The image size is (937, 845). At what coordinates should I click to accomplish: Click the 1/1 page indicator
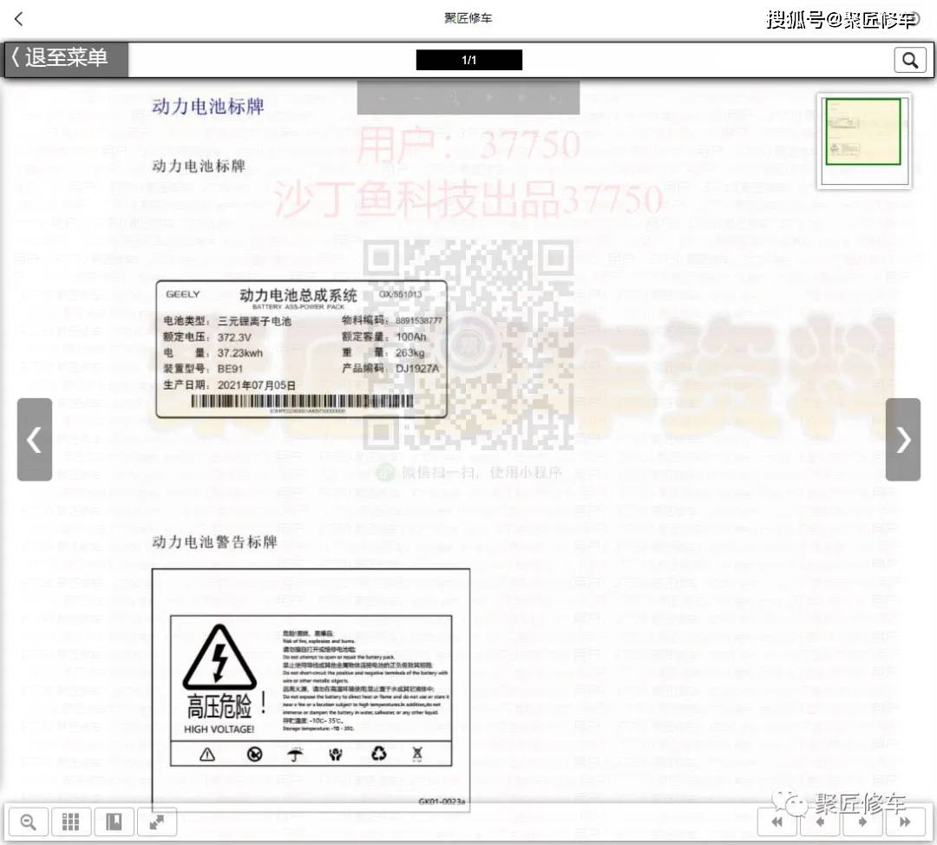pyautogui.click(x=469, y=60)
